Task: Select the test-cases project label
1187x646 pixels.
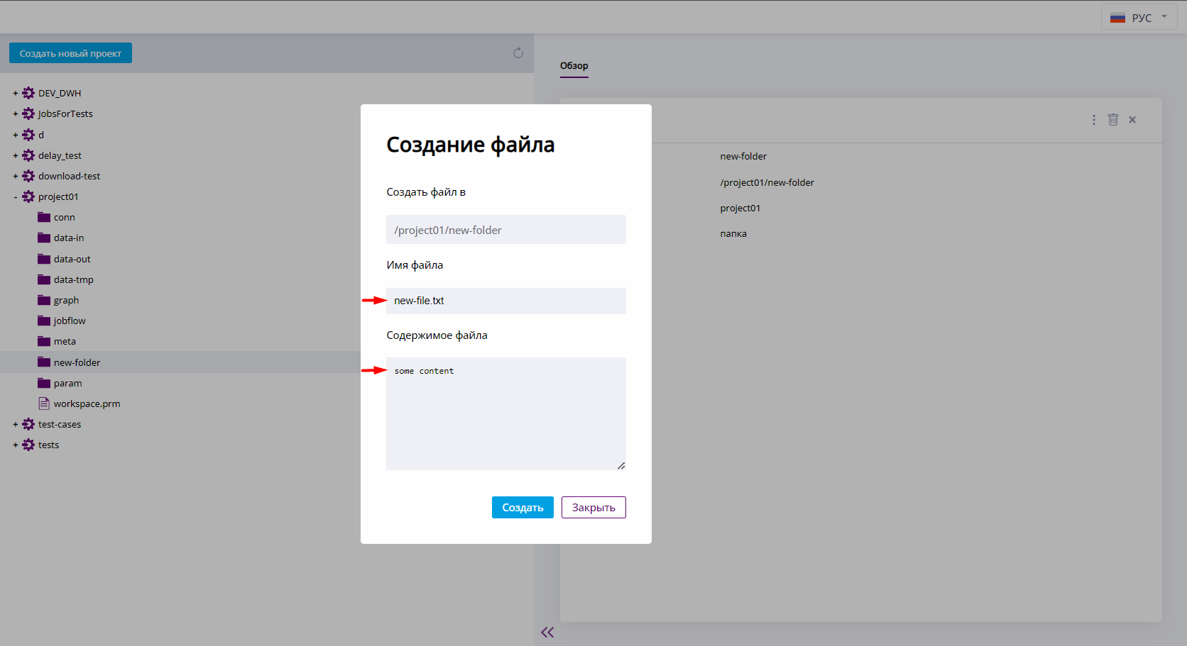Action: coord(60,425)
